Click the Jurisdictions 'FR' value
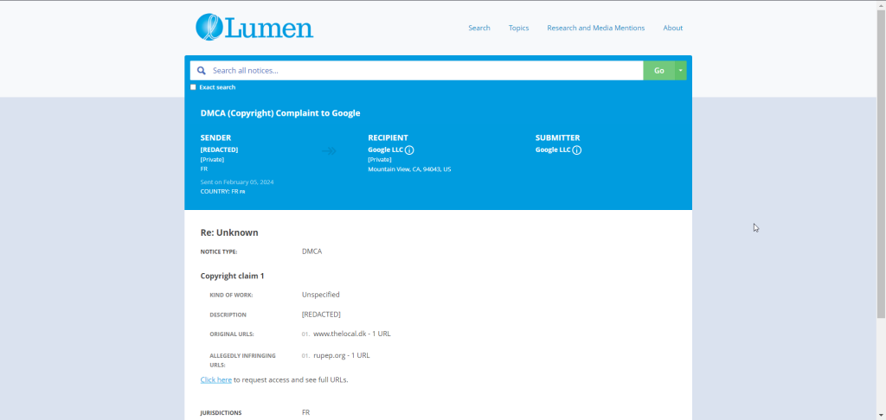This screenshot has height=420, width=886. click(305, 413)
